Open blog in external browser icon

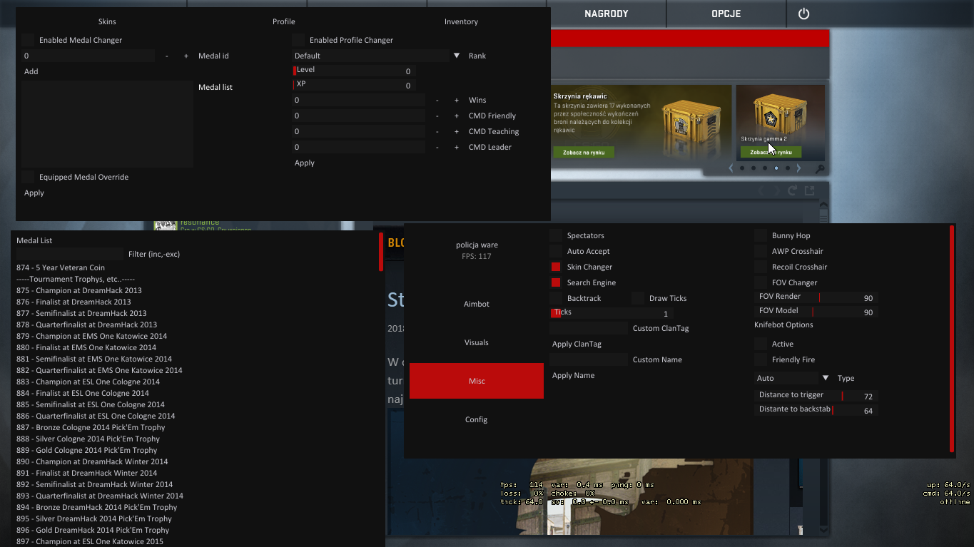pyautogui.click(x=809, y=190)
